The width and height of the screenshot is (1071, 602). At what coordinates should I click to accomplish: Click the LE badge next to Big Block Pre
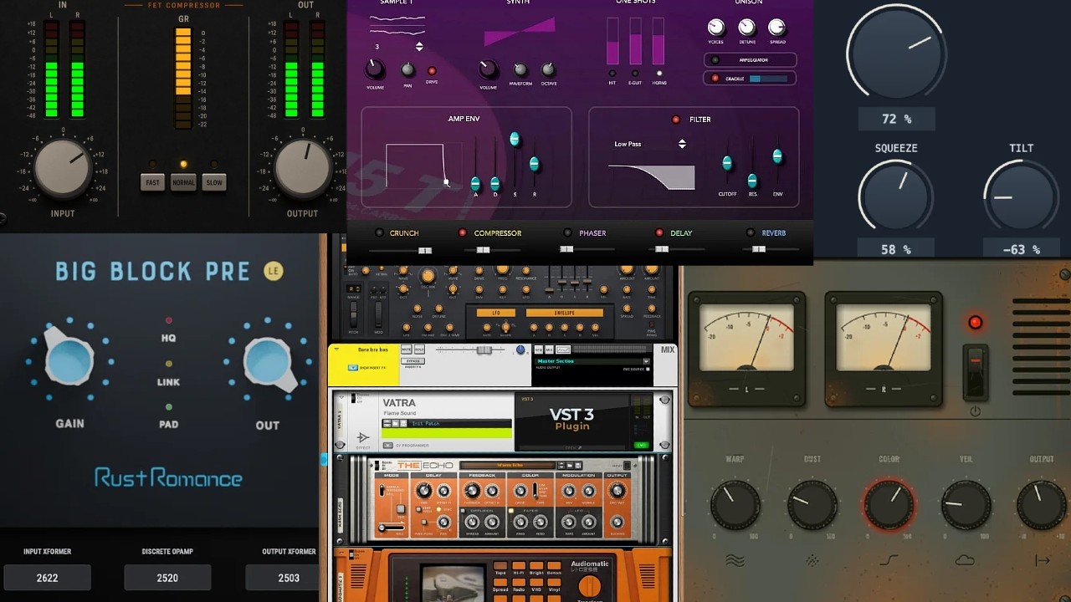(273, 270)
